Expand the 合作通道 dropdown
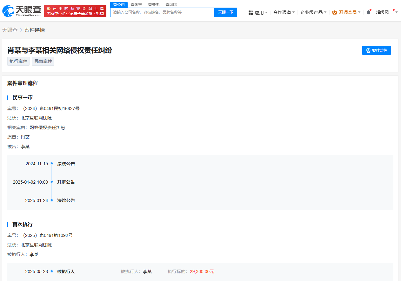The height and width of the screenshot is (281, 401). tap(284, 12)
